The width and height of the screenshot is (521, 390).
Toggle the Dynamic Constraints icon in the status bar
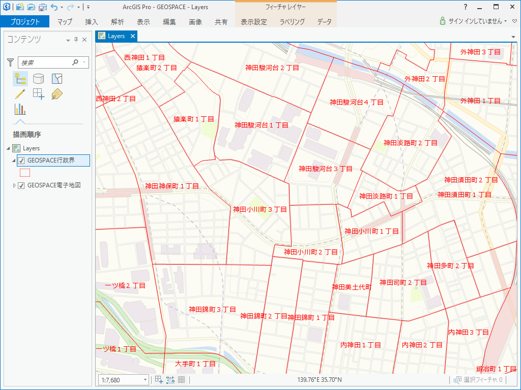tap(170, 380)
